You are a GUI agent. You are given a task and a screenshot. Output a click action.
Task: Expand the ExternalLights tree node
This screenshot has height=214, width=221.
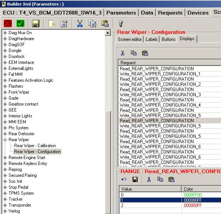[5, 68]
